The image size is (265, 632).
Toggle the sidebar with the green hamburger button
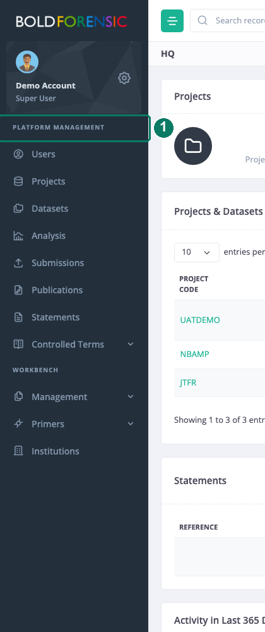click(172, 21)
